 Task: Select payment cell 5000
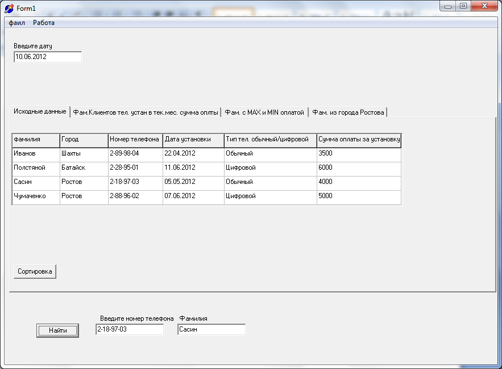tap(359, 198)
